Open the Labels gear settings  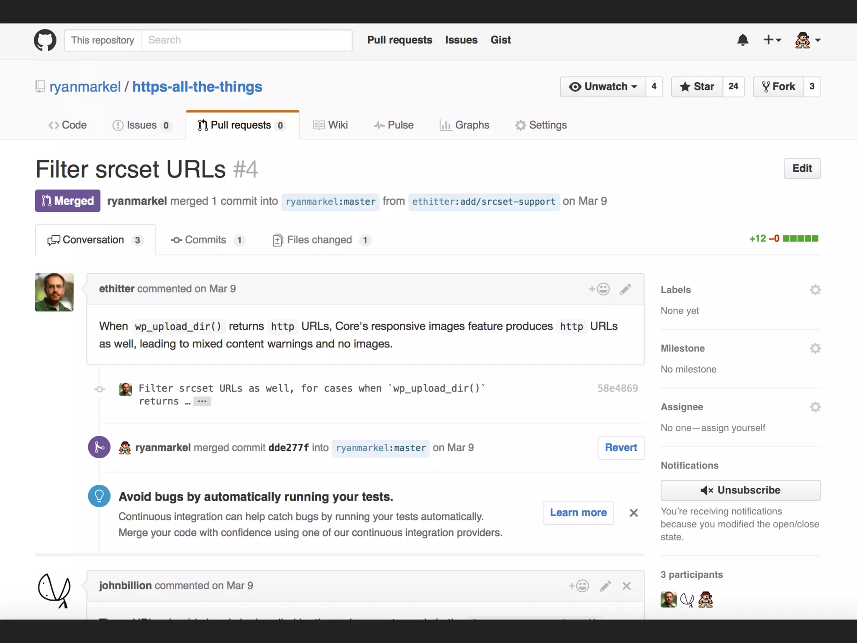click(x=815, y=290)
